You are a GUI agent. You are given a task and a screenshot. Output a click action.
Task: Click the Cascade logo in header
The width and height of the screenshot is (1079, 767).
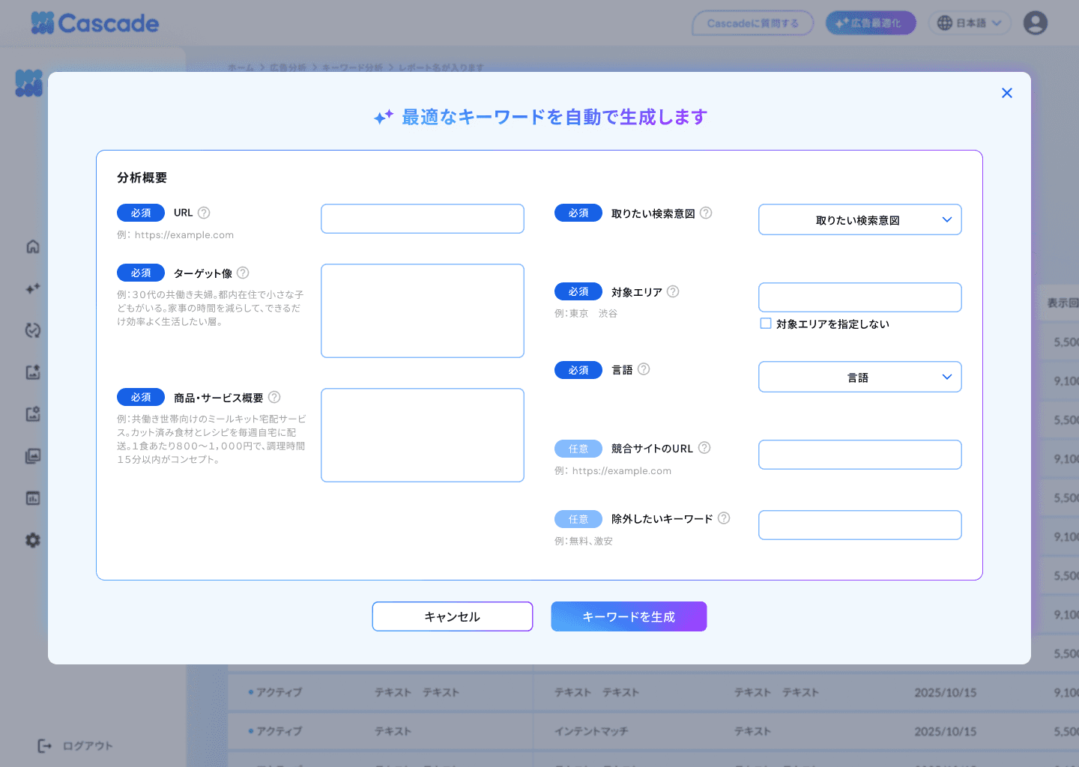95,23
